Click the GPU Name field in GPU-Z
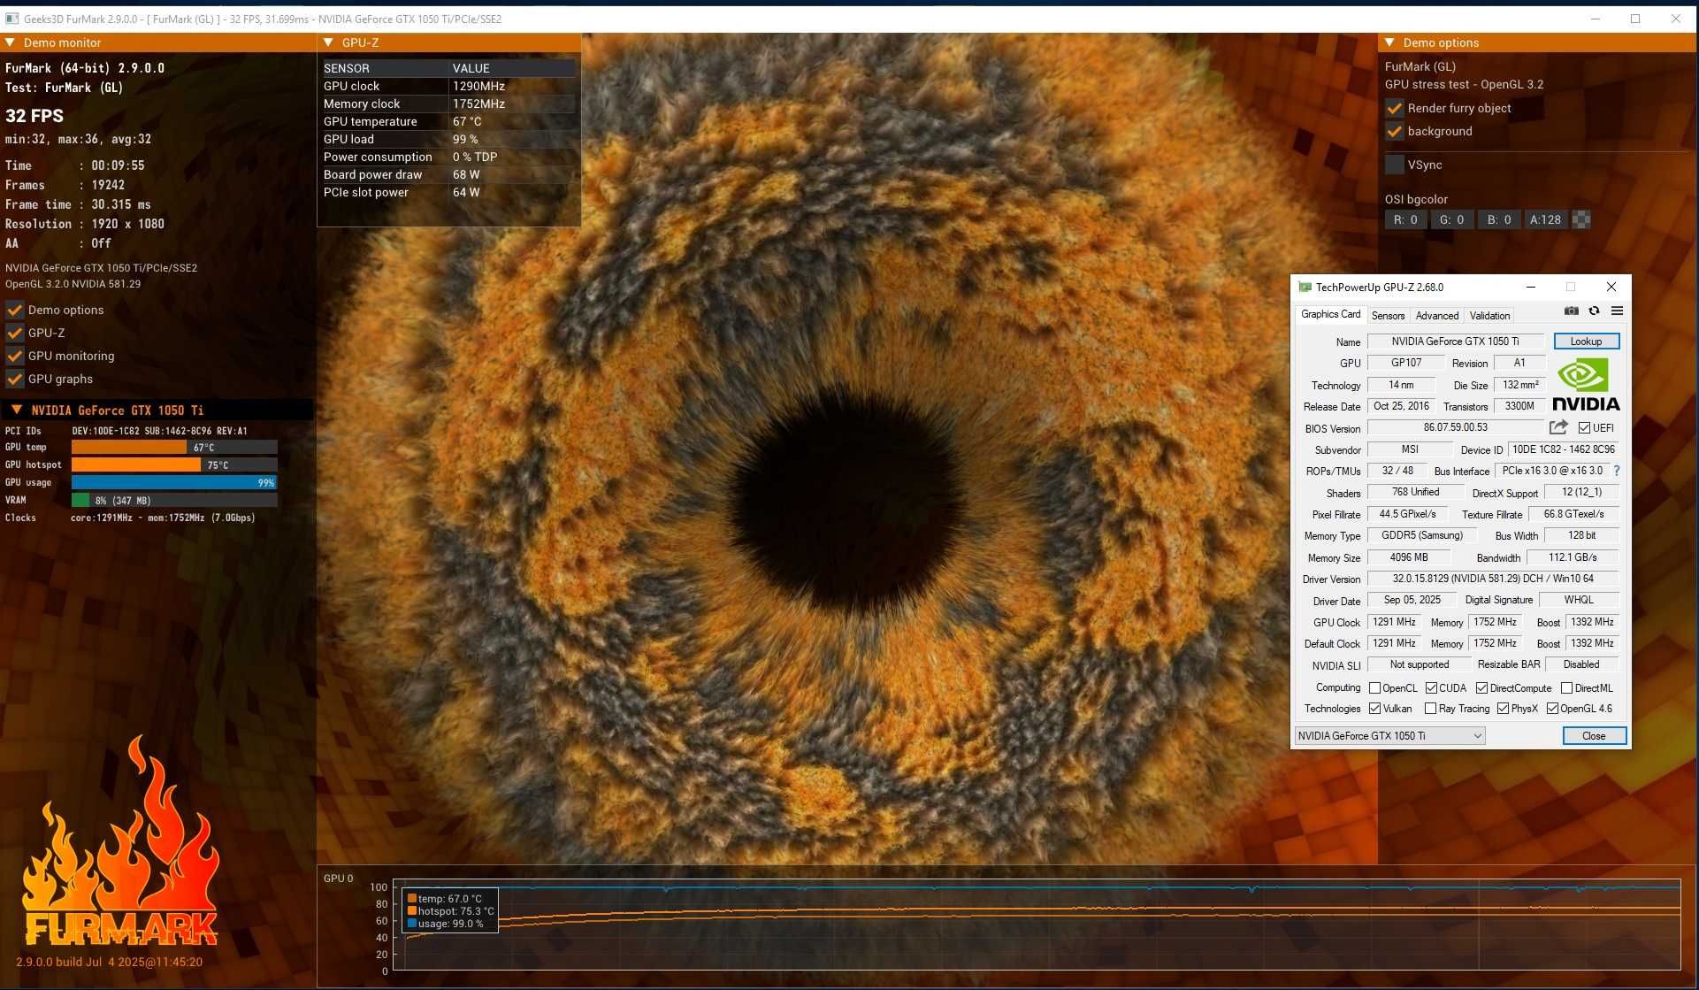The image size is (1699, 990). (1455, 342)
